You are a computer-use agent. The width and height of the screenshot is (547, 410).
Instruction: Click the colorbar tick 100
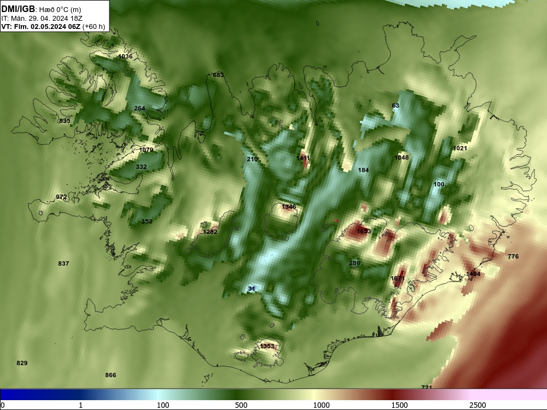coord(162,406)
